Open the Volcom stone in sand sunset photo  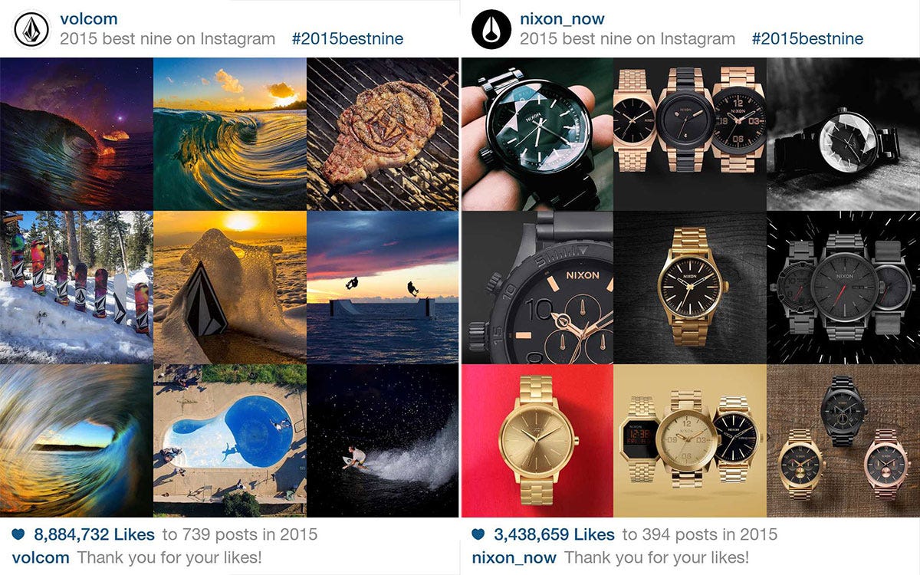(230, 287)
